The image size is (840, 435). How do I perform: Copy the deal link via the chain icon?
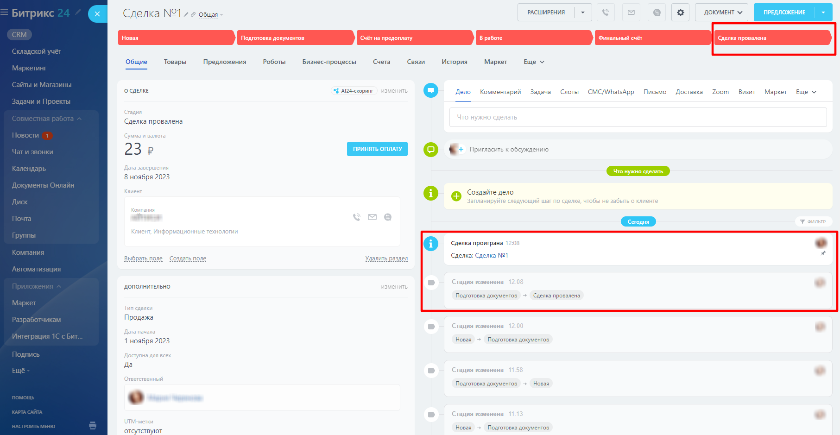point(193,14)
